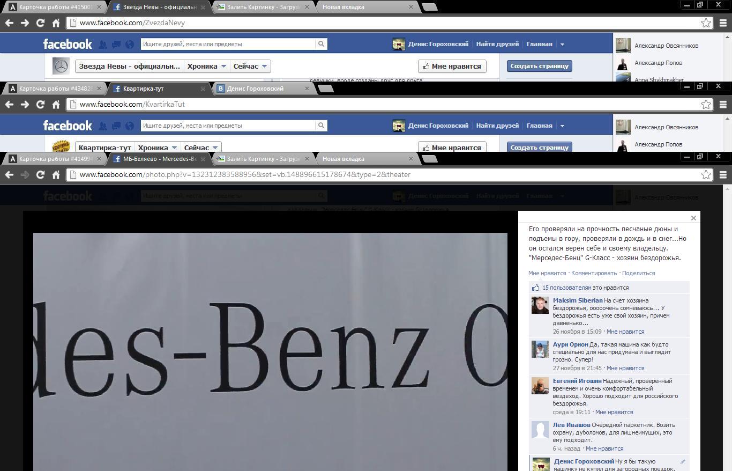This screenshot has height=471, width=732.
Task: Switch to Денис Гороховский VK tab
Action: coord(263,89)
